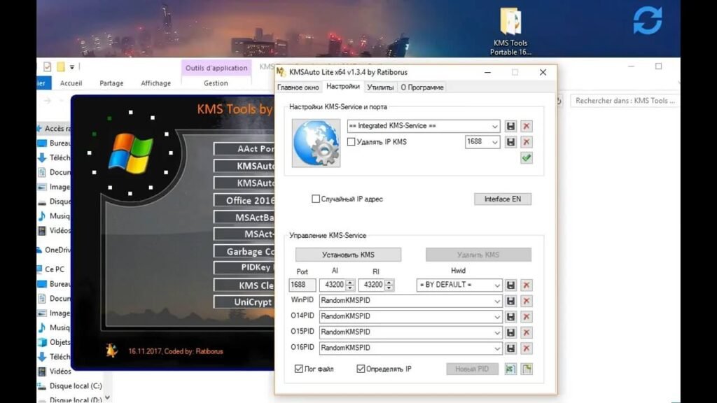This screenshot has width=717, height=403.
Task: Clear the O16PID value
Action: click(527, 348)
